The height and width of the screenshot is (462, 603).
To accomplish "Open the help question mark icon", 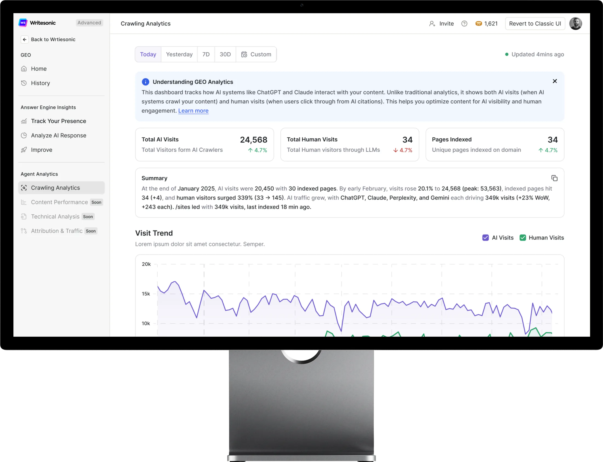I will tap(464, 24).
